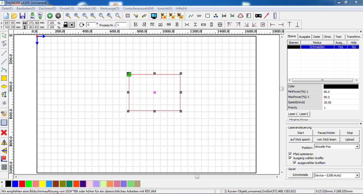Click the Upload button
The image size is (363, 194).
point(349,139)
